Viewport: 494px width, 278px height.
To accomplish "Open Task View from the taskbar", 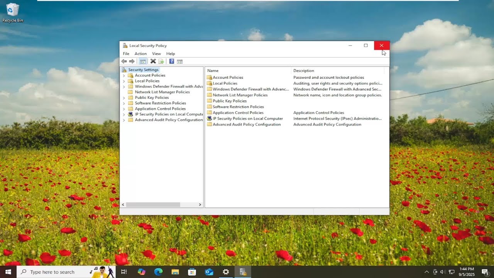I will pos(124,272).
